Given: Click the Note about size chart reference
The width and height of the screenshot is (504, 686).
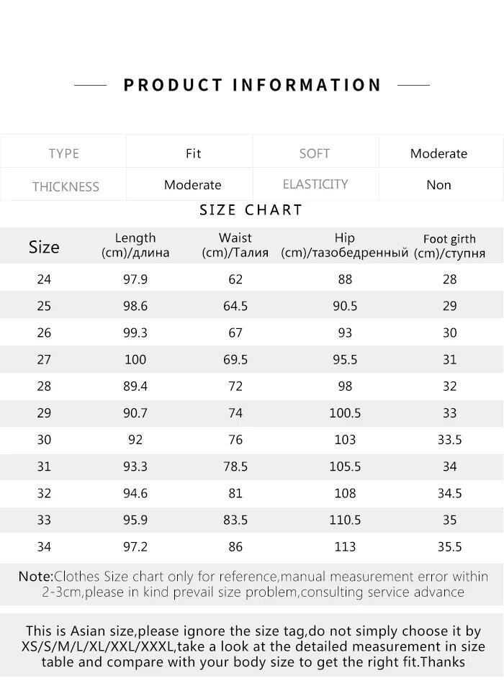Looking at the screenshot, I should (x=252, y=585).
